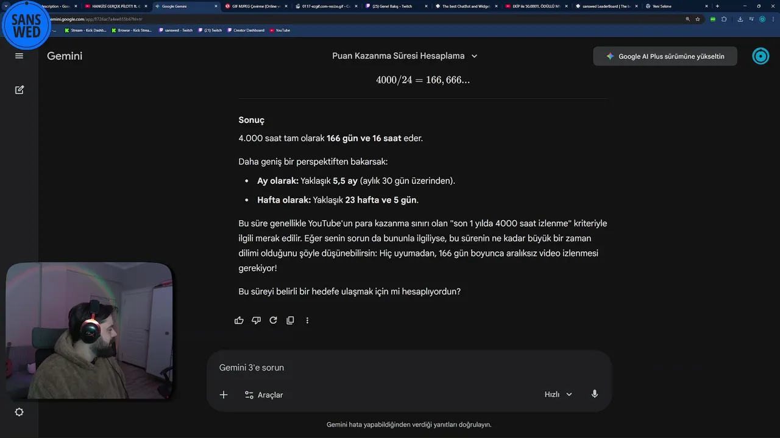The width and height of the screenshot is (780, 438).
Task: Click Daha geniş bir perspektiften bakarsak text
Action: [x=313, y=162]
